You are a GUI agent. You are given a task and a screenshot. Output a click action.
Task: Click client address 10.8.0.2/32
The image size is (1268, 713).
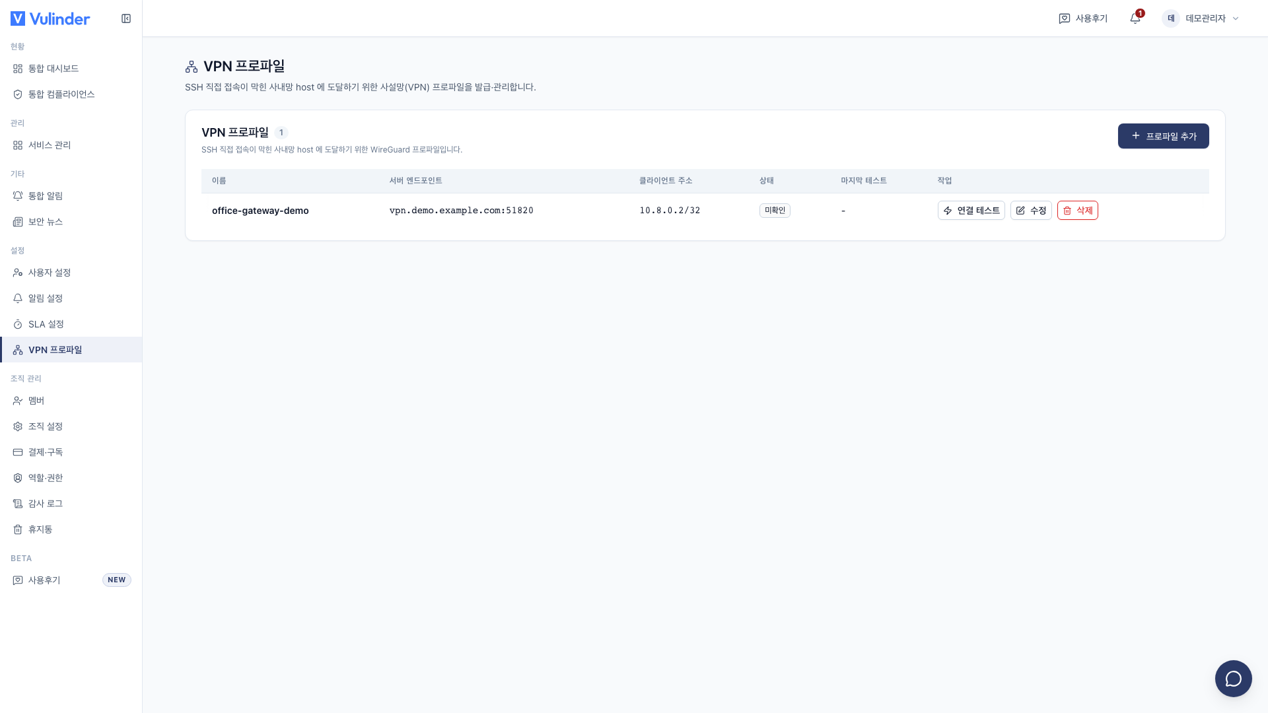pos(670,211)
